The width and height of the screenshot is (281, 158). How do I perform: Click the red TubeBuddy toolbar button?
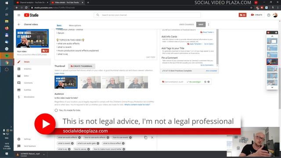pyautogui.click(x=242, y=15)
